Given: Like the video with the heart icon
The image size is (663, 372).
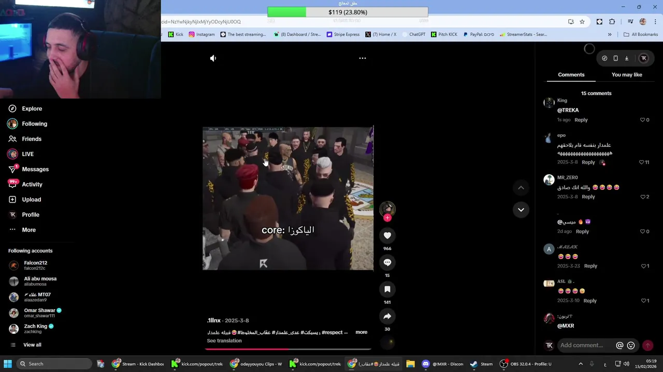Looking at the screenshot, I should pyautogui.click(x=387, y=236).
